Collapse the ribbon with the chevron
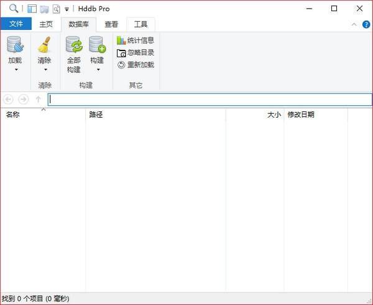The width and height of the screenshot is (373, 305). [x=354, y=24]
